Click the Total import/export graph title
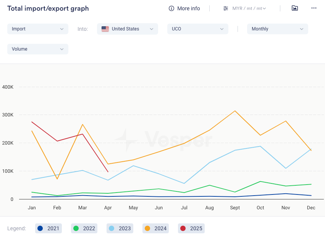Image resolution: width=325 pixels, height=239 pixels. tap(48, 8)
